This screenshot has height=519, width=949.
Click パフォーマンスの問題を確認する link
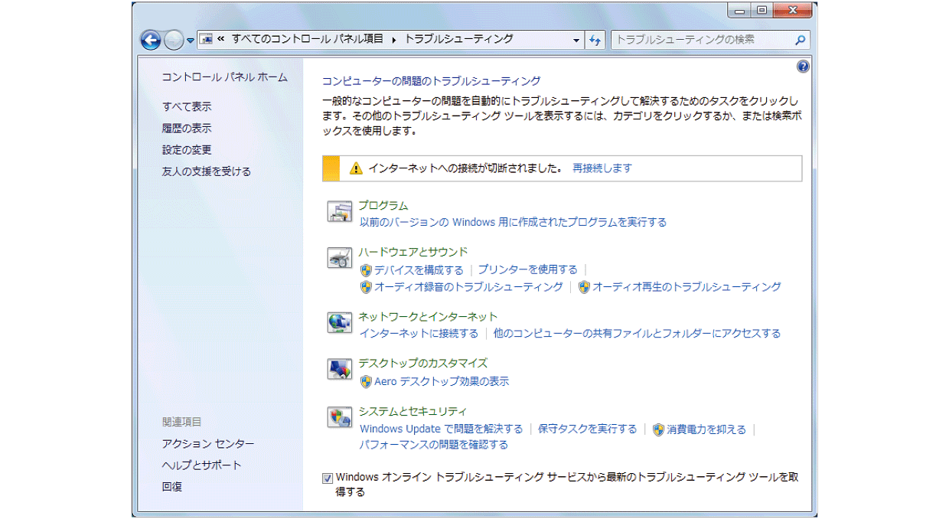pyautogui.click(x=434, y=445)
